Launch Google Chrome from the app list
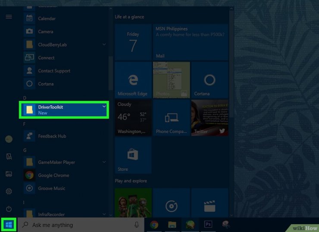 click(53, 176)
